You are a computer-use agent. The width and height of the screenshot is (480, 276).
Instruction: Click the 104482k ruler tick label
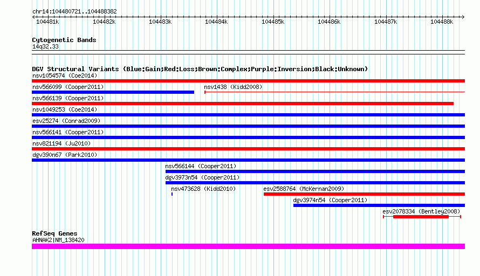(104, 22)
